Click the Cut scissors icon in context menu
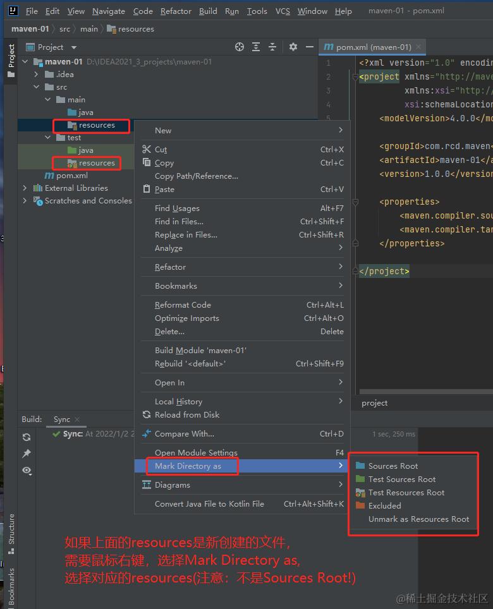Screen dimensions: 493x609 point(147,149)
